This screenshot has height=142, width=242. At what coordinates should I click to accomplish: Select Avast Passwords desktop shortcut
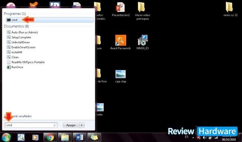[121, 42]
